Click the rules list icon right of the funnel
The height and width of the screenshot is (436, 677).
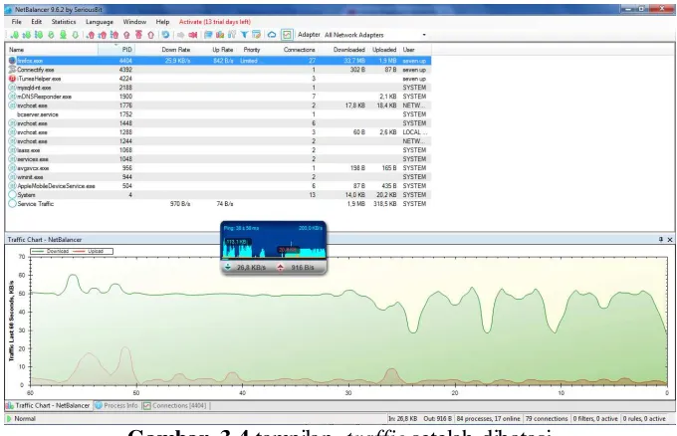click(x=256, y=35)
